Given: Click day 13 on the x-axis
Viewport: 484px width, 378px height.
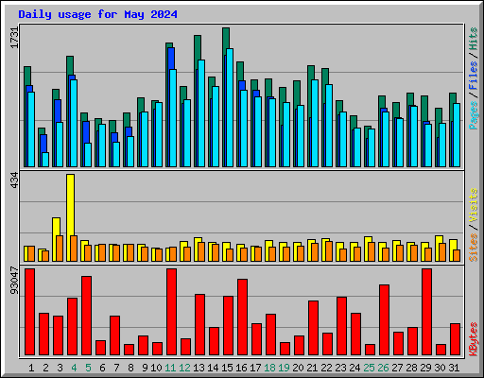Looking at the screenshot, I should (x=199, y=368).
